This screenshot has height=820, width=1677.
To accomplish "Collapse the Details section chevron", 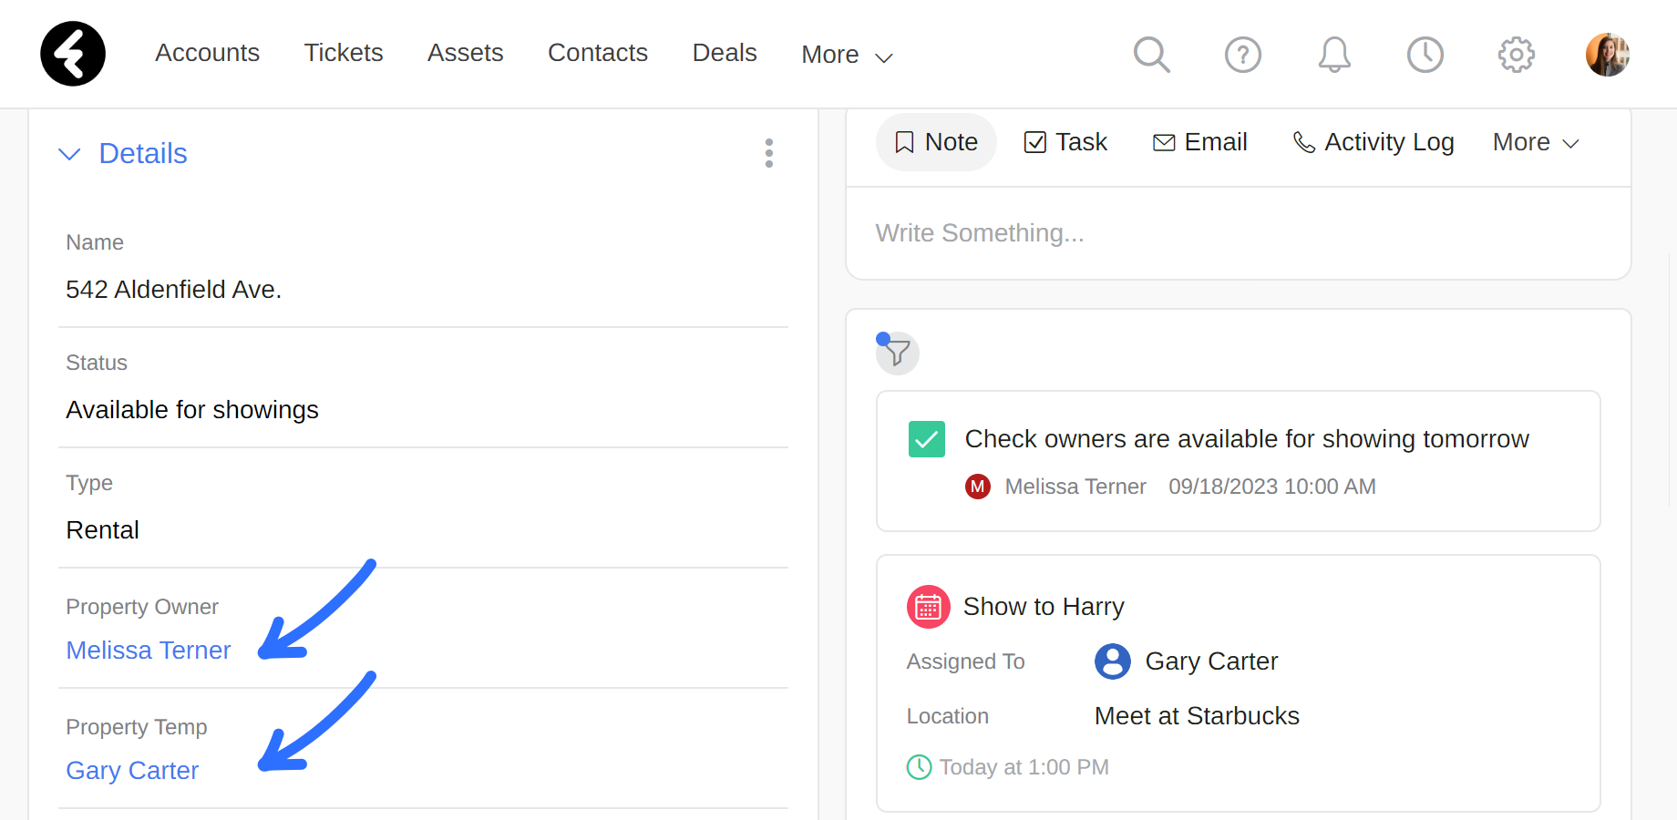I will point(69,154).
